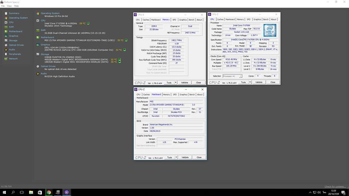The height and width of the screenshot is (196, 349).
Task: Switch to CPU tab in Mainboard CPU-Z window
Action: pos(139,95)
